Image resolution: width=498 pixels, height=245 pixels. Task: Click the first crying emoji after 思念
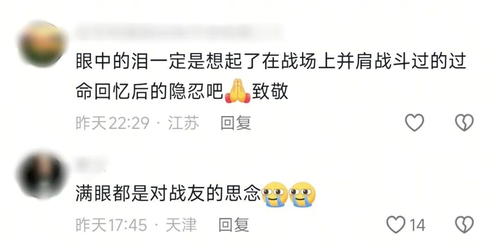275,194
